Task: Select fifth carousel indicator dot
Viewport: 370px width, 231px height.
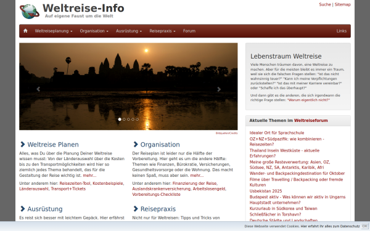Action: coord(137,120)
